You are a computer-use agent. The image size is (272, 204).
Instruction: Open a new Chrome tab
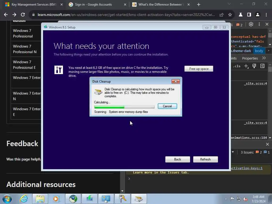199,5
